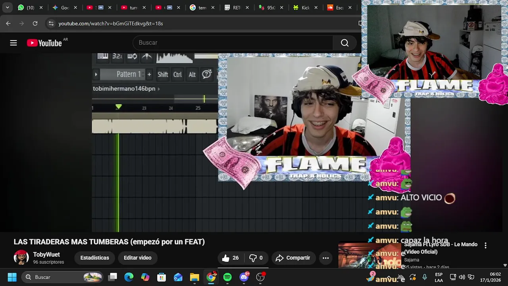Dislike the video with thumbs-down 0

(x=256, y=258)
